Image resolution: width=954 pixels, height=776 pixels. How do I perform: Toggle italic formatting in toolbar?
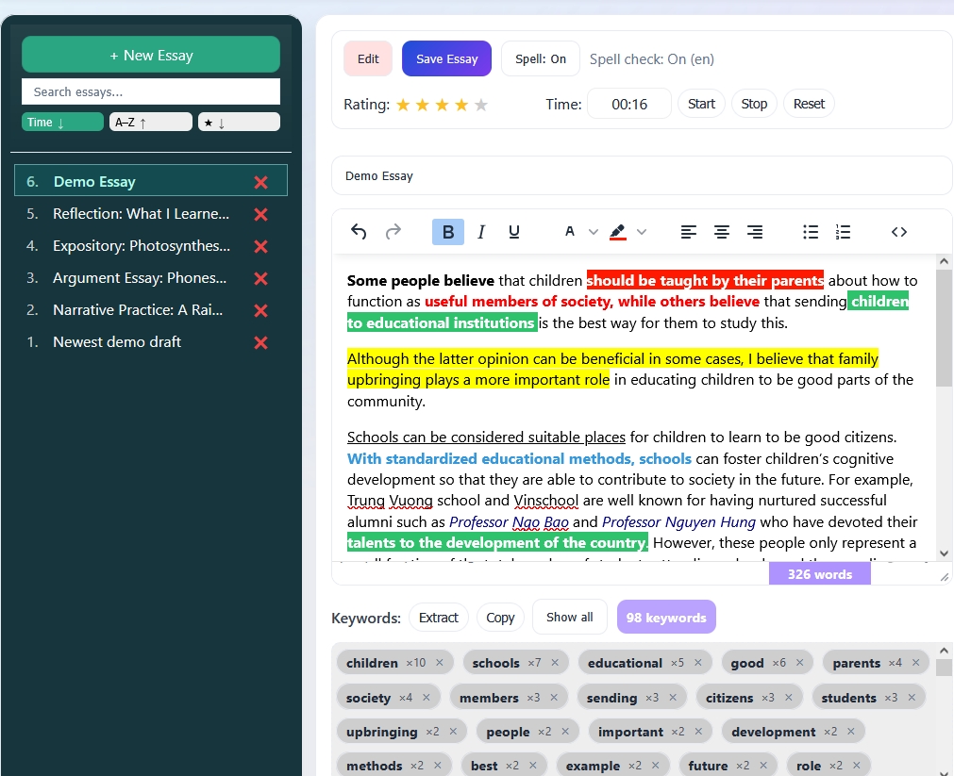pos(481,232)
